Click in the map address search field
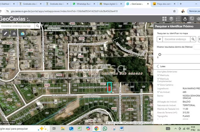 (17, 26)
